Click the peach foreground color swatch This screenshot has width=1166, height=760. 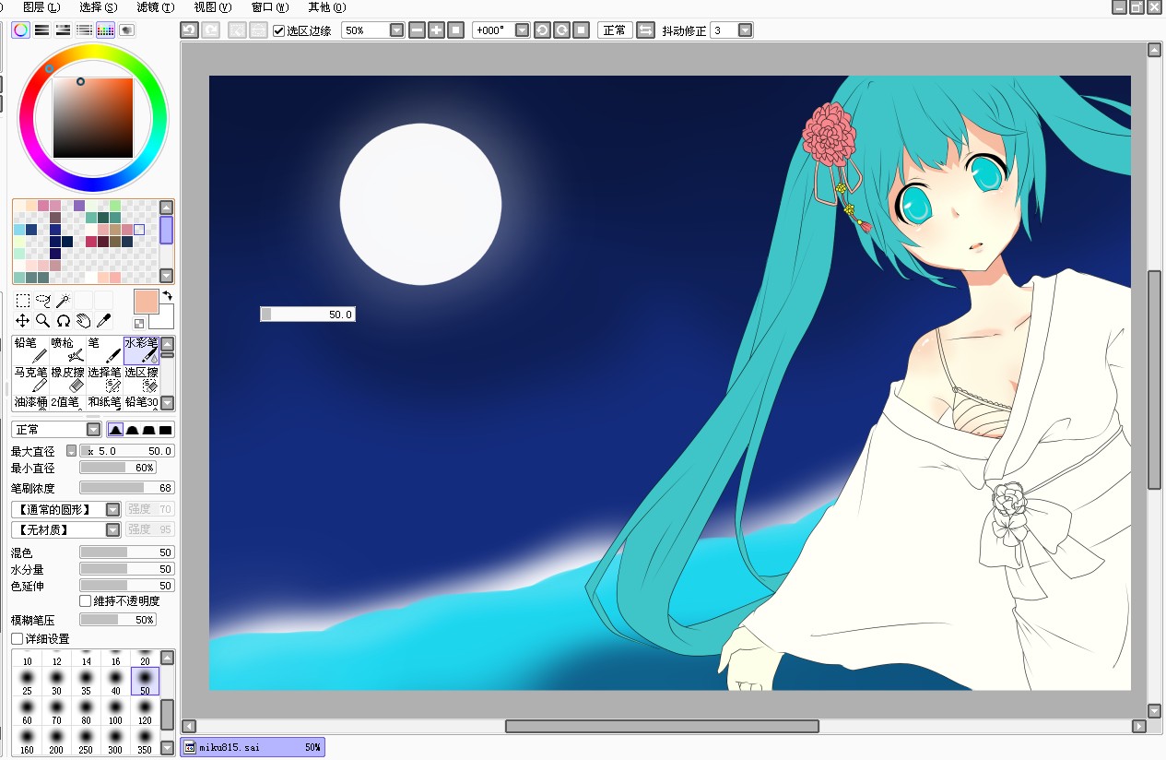point(146,302)
